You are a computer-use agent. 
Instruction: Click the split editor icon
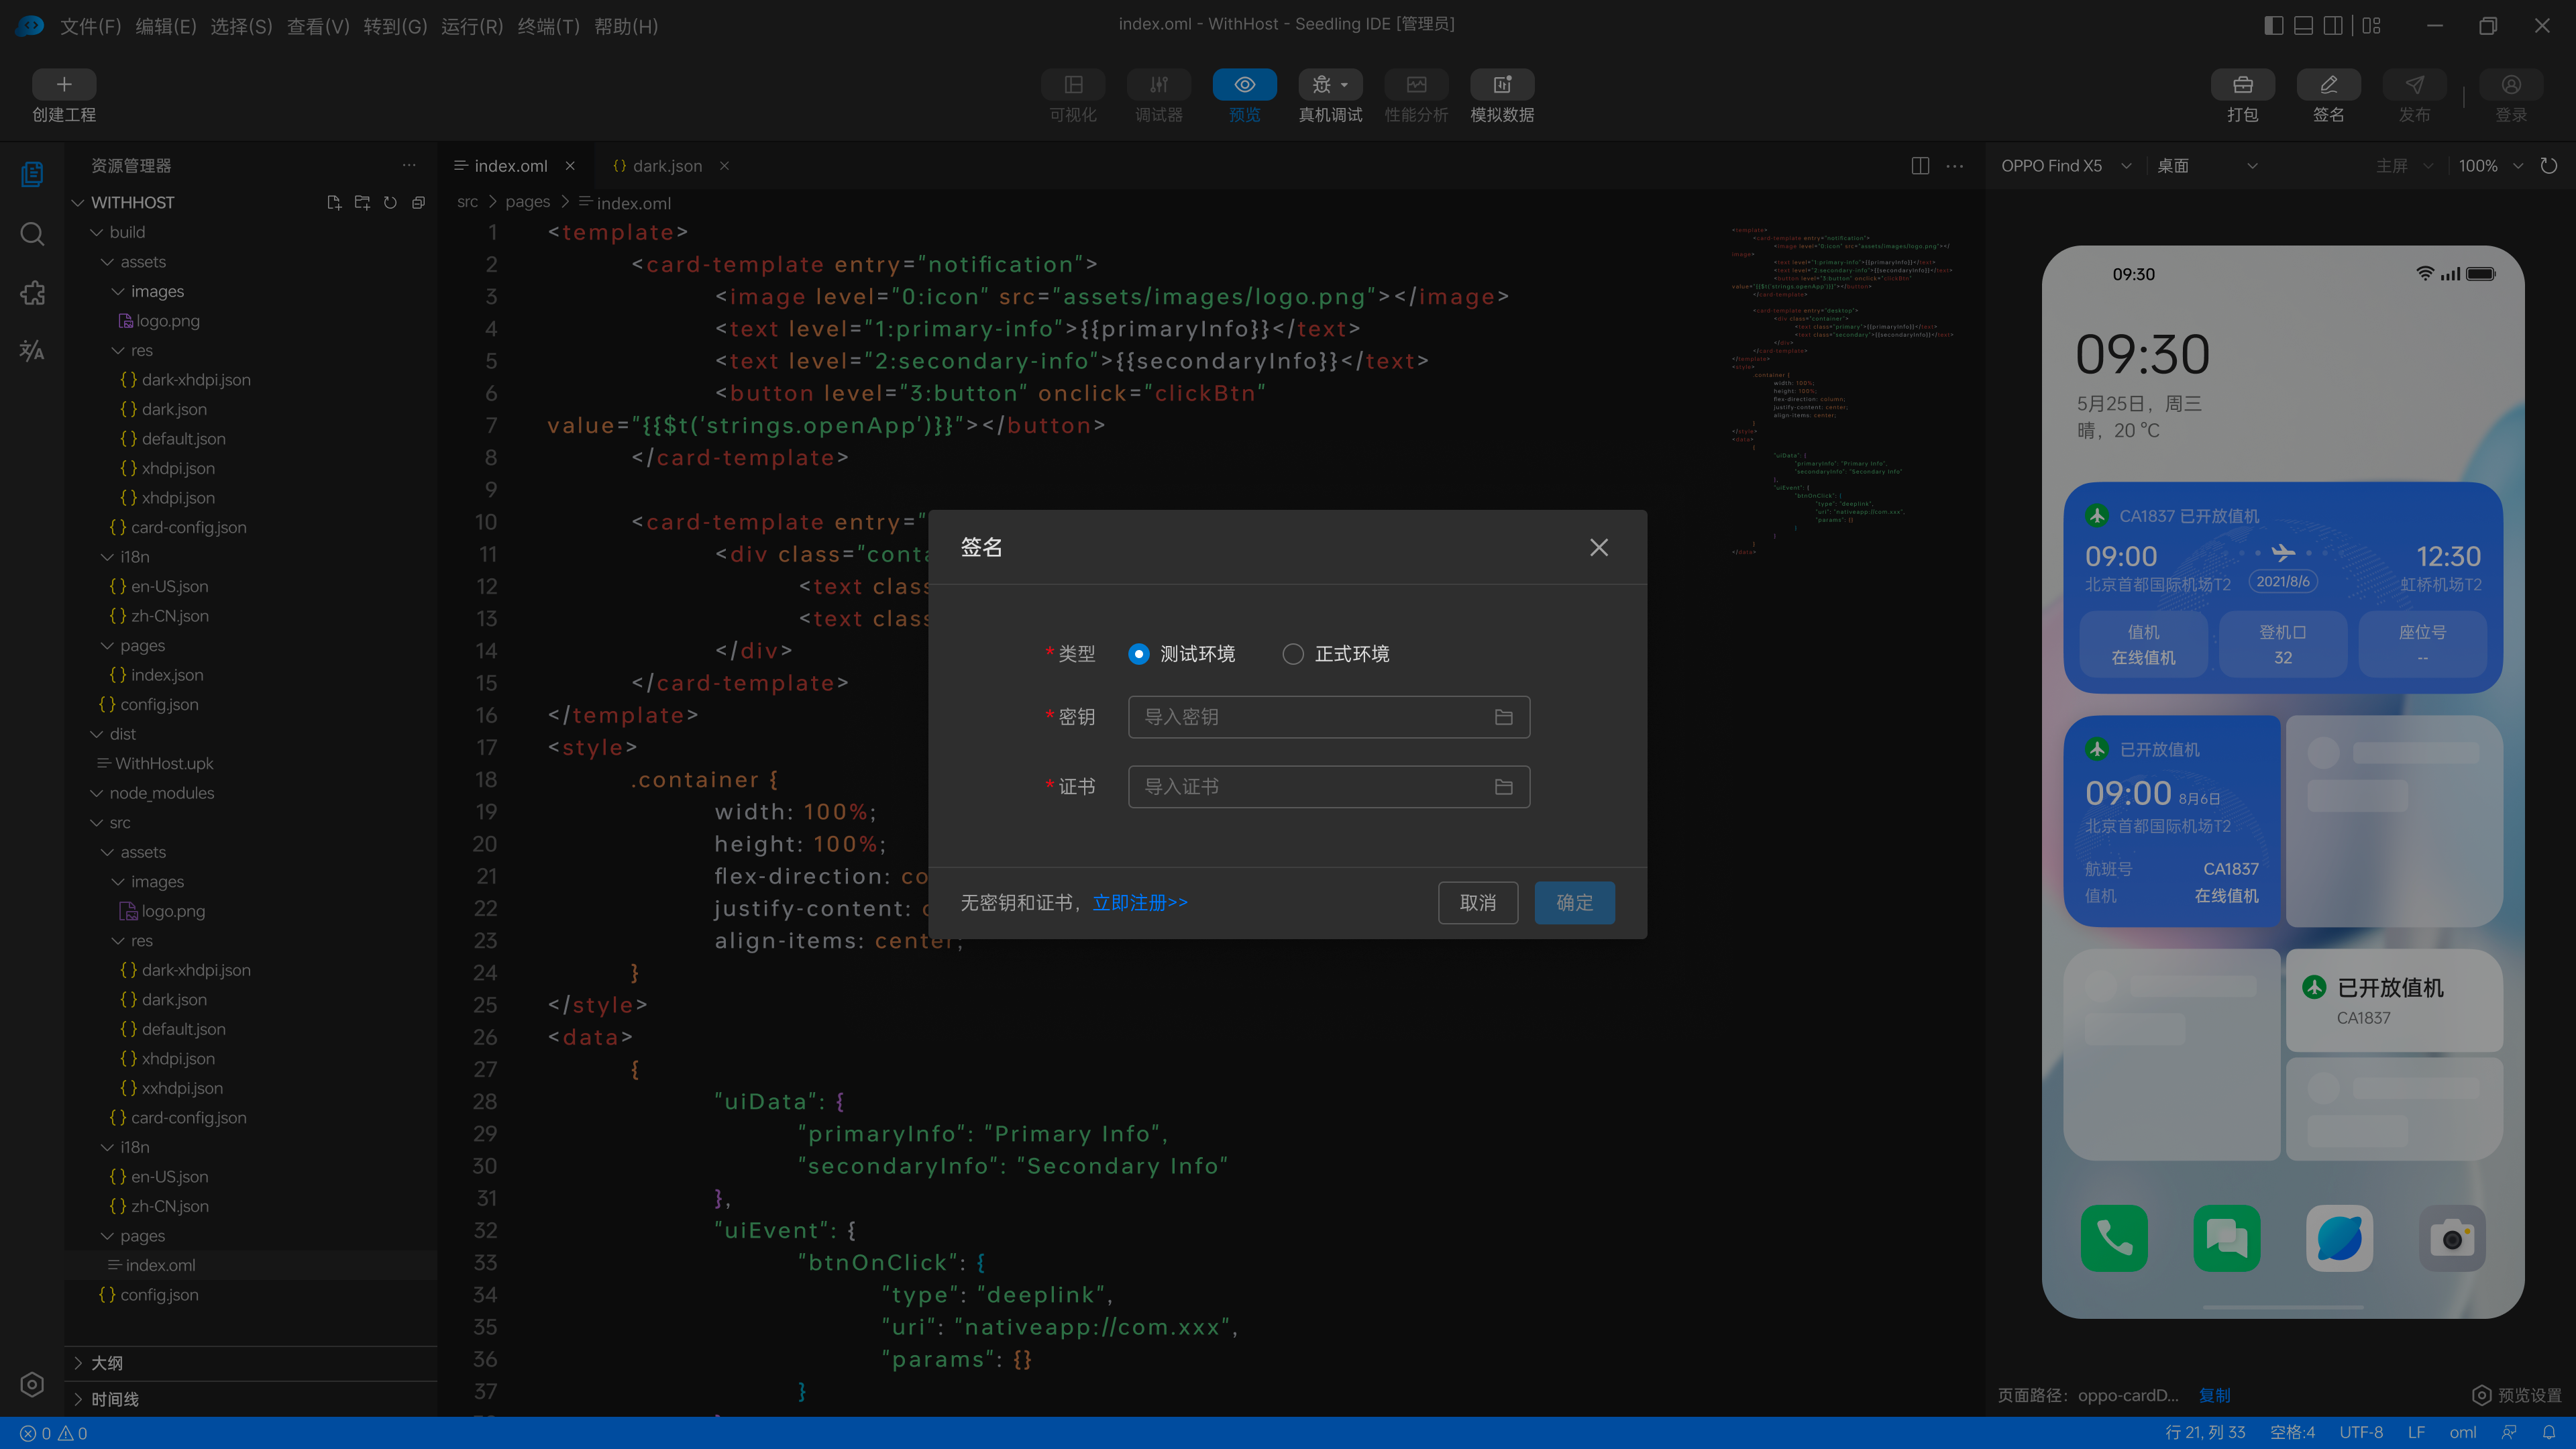[1920, 166]
